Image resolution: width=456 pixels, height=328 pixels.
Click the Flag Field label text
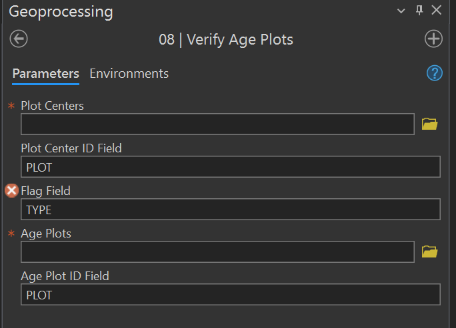coord(45,191)
